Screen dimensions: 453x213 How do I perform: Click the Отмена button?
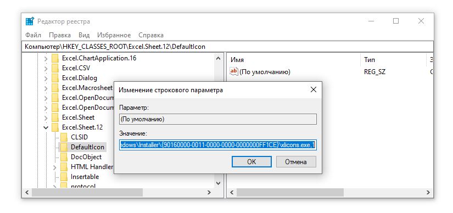tap(296, 162)
